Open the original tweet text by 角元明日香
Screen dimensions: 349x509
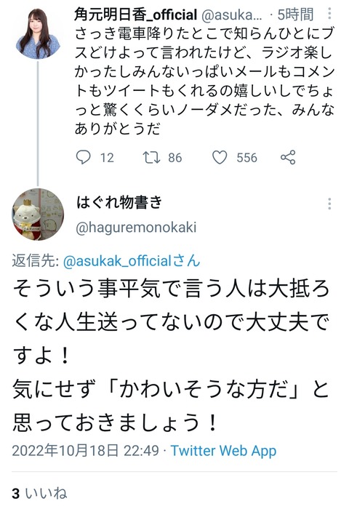coord(204,81)
